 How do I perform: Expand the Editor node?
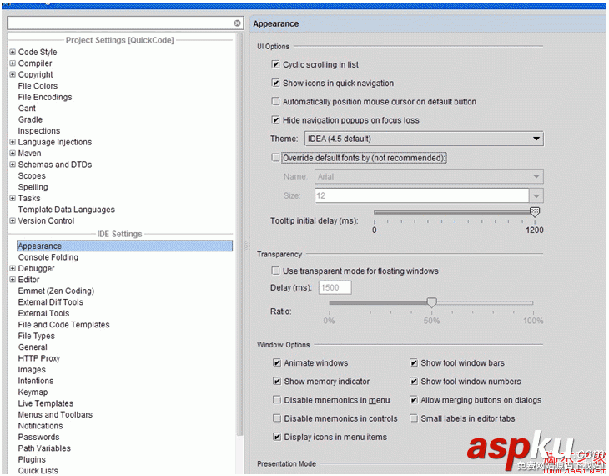pos(13,280)
